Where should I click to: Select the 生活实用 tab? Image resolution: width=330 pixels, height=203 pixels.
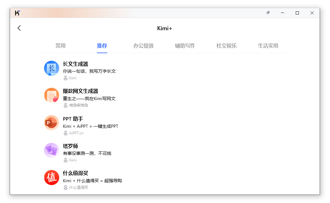(x=268, y=46)
